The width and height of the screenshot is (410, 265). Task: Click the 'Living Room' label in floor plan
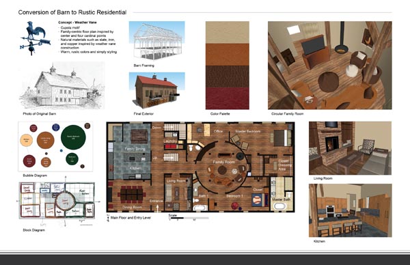176,181
